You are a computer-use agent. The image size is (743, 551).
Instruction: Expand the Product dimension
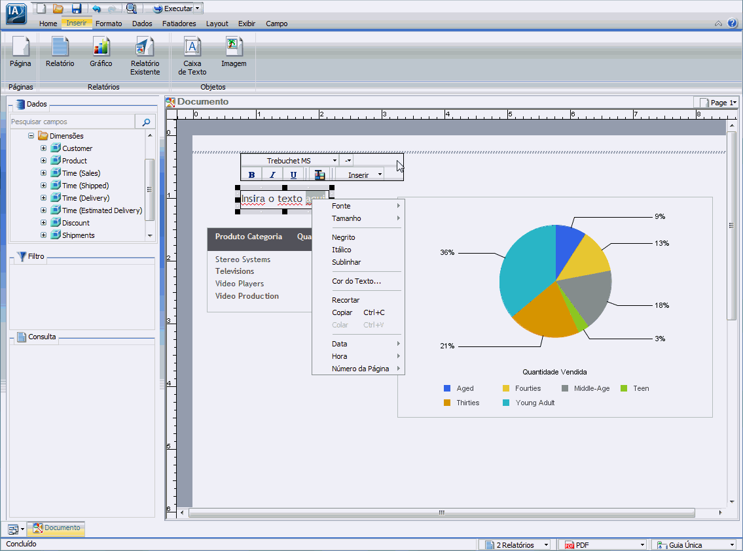pyautogui.click(x=44, y=160)
